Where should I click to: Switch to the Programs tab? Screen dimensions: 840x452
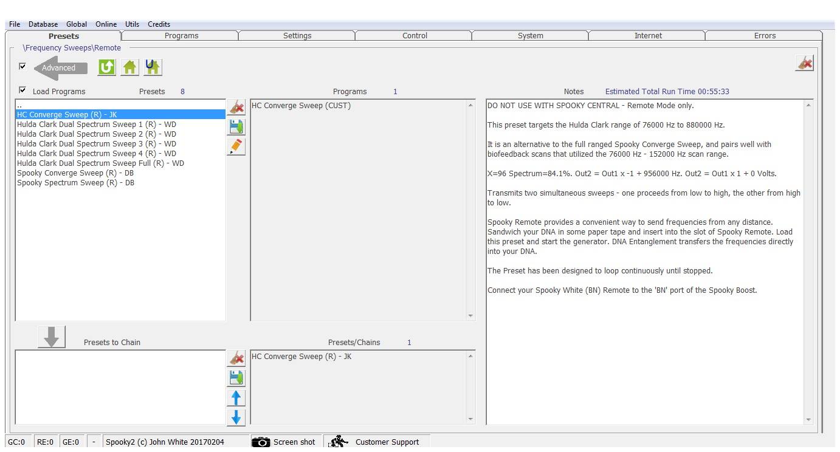tap(181, 36)
